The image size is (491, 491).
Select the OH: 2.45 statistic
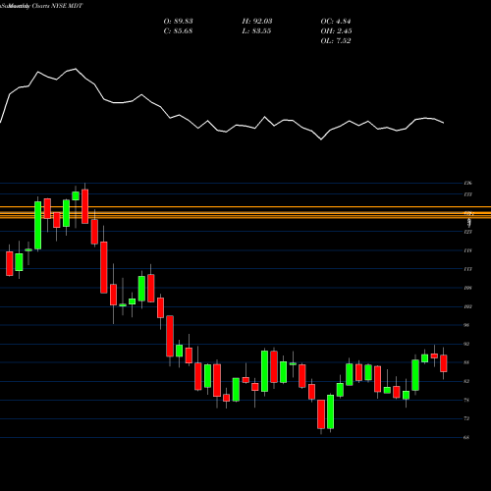[336, 31]
